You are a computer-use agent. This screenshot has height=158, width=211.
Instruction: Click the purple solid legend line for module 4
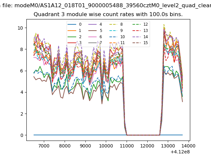tap(92, 24)
